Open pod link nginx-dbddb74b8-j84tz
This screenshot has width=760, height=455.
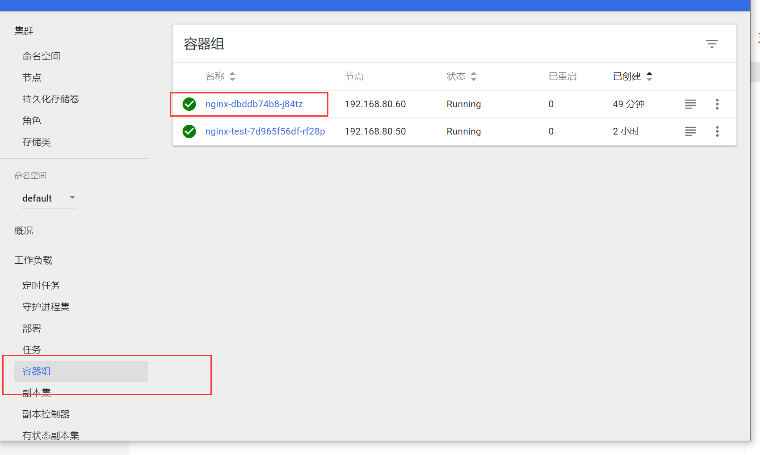(254, 104)
